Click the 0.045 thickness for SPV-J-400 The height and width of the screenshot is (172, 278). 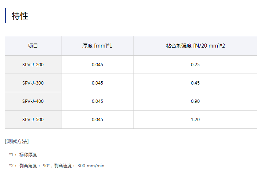pos(97,101)
